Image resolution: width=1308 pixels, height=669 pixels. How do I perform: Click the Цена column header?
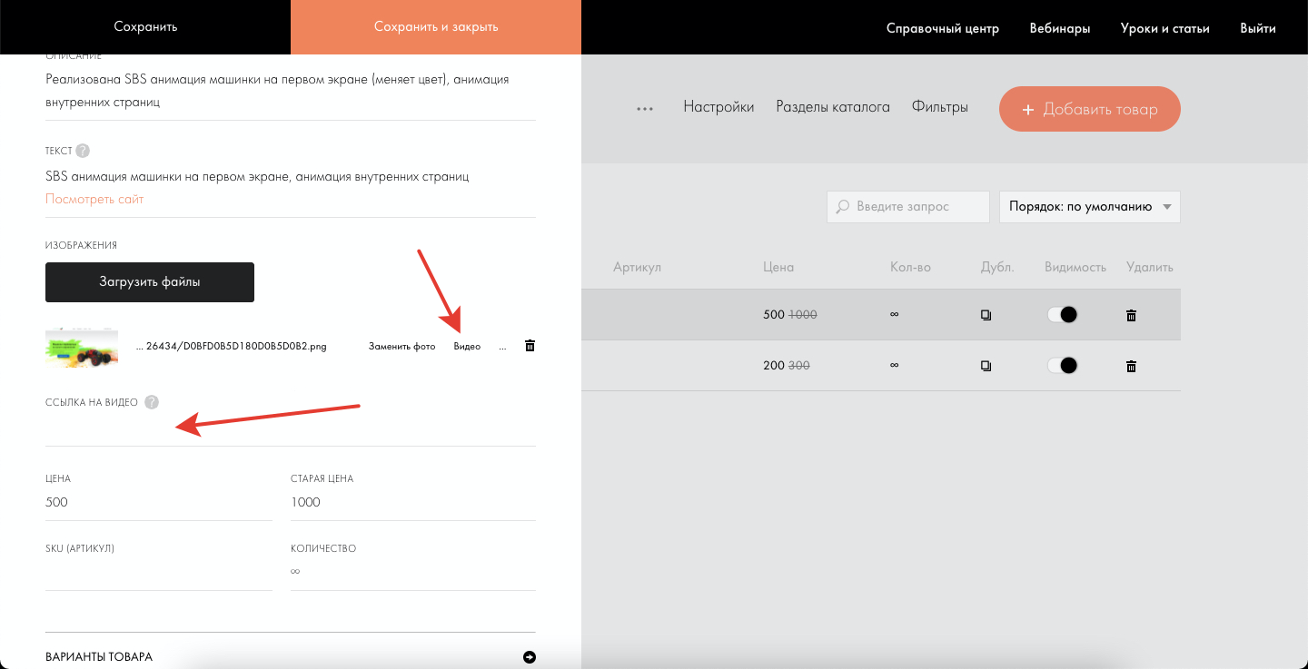tap(778, 267)
